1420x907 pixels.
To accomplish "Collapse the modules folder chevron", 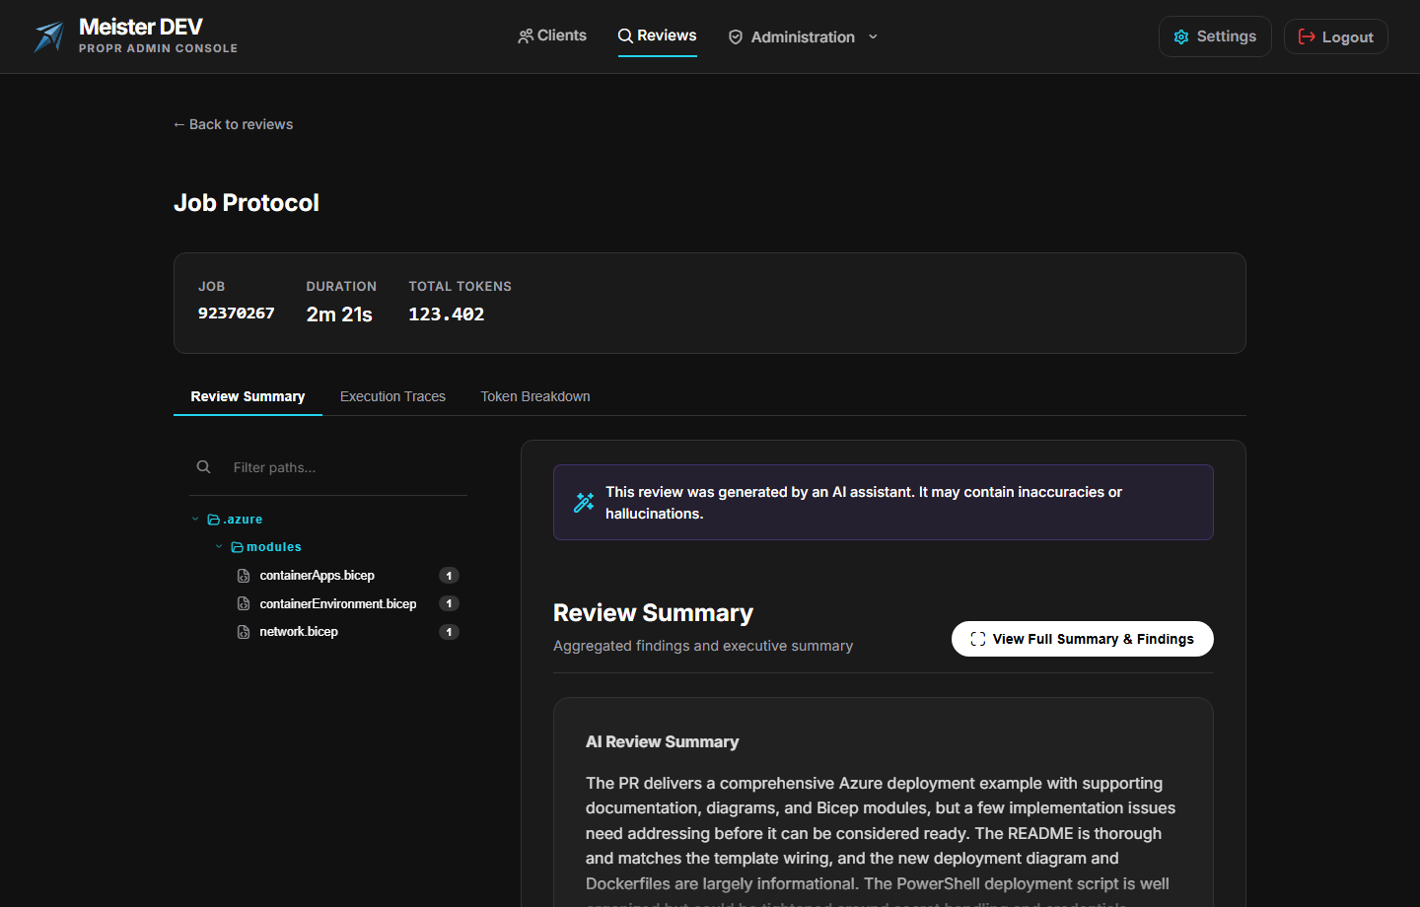I will pyautogui.click(x=219, y=546).
